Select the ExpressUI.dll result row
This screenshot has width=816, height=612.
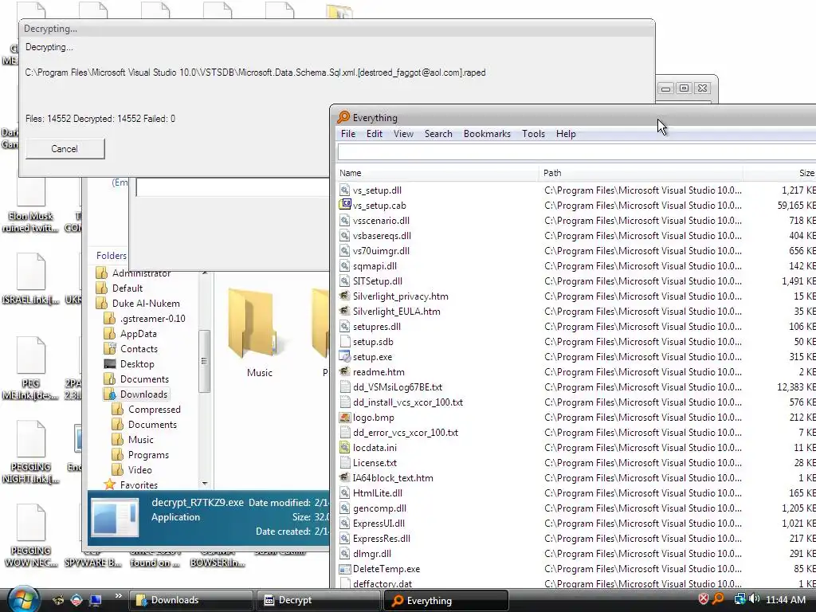[x=576, y=524]
